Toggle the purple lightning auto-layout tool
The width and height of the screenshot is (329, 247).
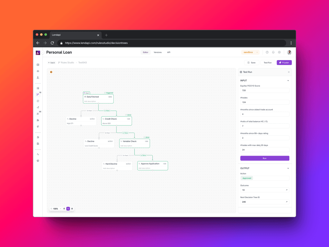[68, 208]
